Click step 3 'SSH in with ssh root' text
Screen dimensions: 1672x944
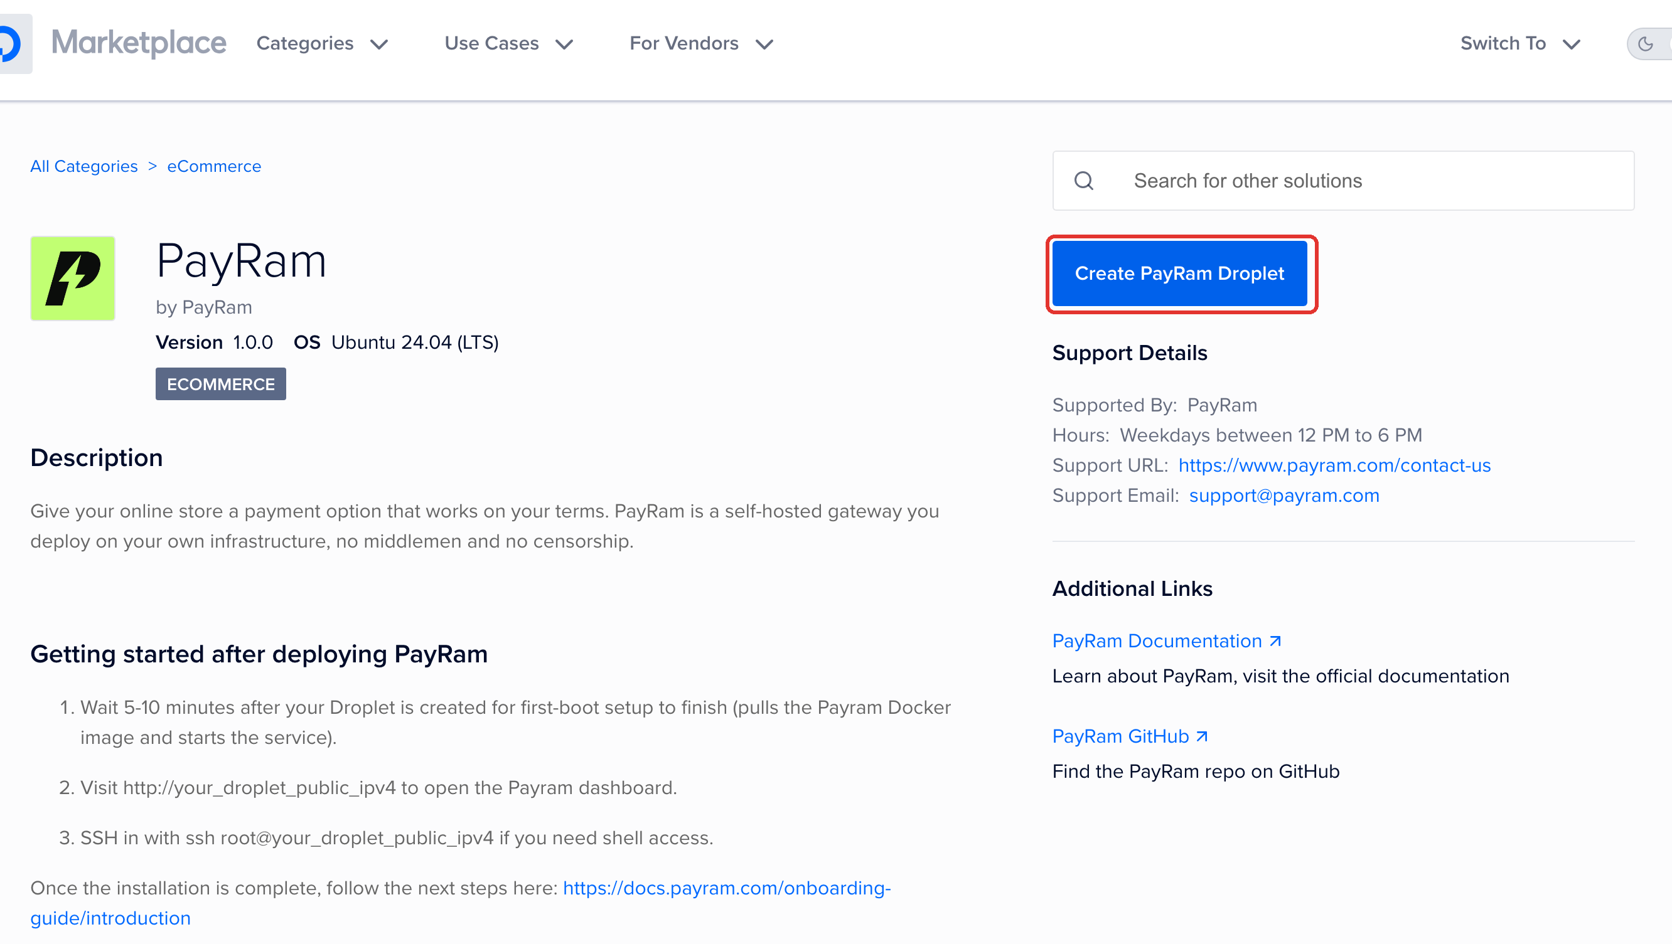click(x=397, y=837)
